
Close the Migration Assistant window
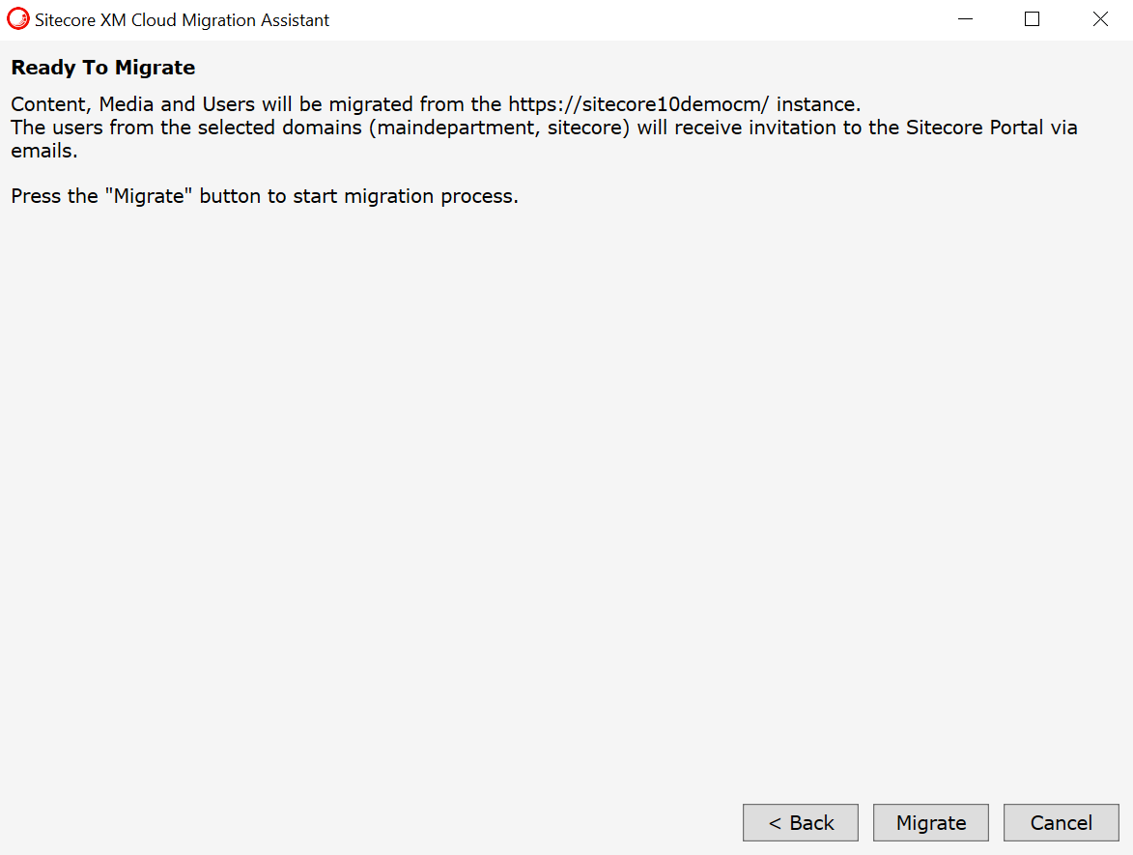[x=1100, y=19]
